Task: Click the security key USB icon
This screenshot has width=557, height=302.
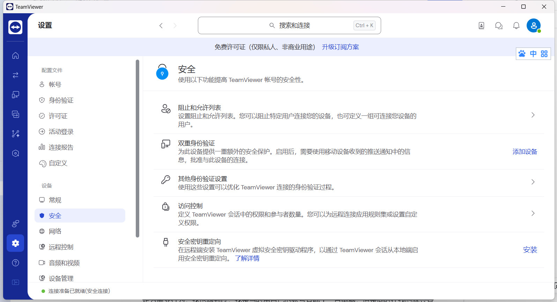Action: coord(166,242)
